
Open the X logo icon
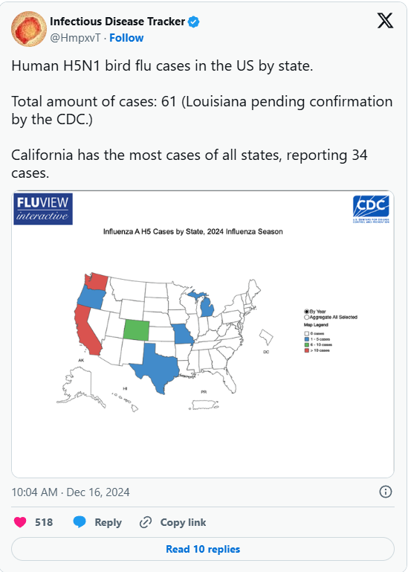385,20
